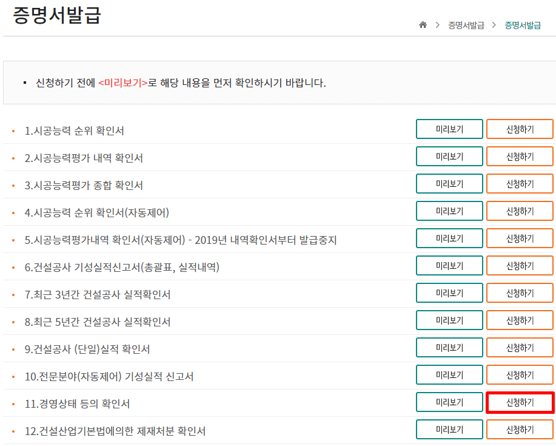Preview 6.건설공사 기성실적신고서
556x446 pixels.
pos(449,265)
